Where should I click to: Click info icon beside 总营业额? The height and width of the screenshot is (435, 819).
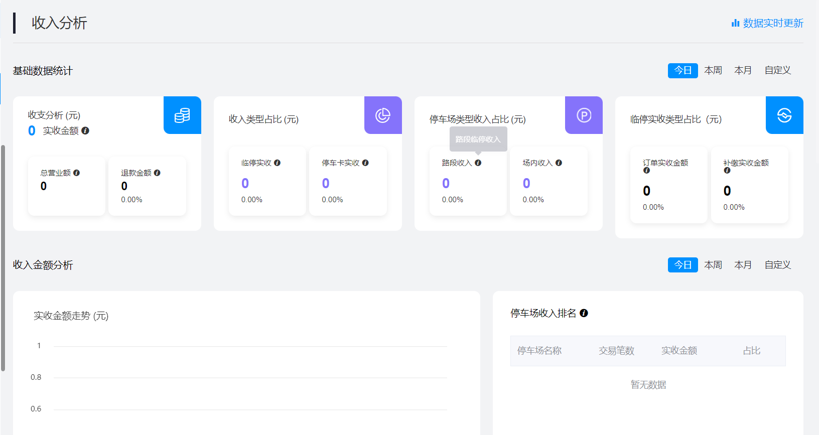(x=76, y=173)
